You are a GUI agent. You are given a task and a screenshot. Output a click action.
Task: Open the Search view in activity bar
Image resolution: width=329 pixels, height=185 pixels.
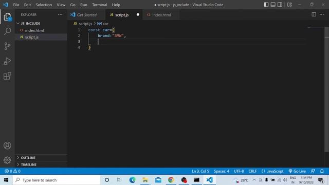pyautogui.click(x=7, y=31)
